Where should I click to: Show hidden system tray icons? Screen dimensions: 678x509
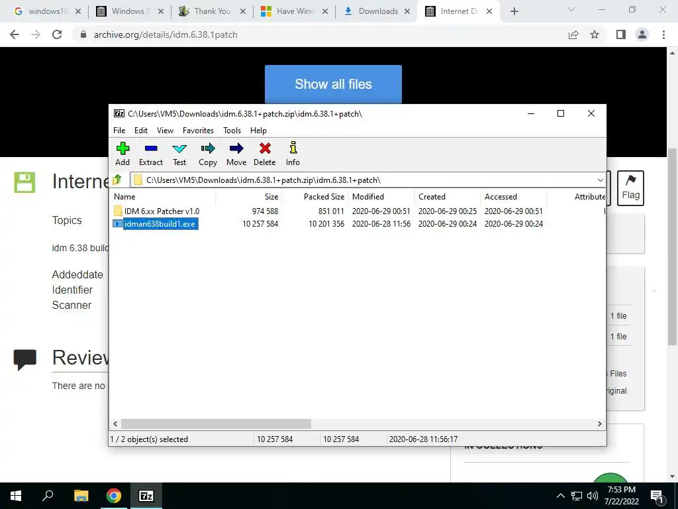(x=560, y=496)
